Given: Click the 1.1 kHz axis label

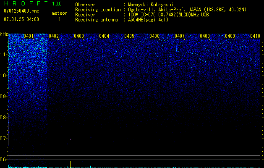Looking at the screenshot, I should point(3,55).
